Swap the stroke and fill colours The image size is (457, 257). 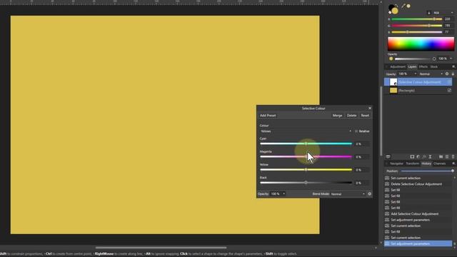[396, 6]
